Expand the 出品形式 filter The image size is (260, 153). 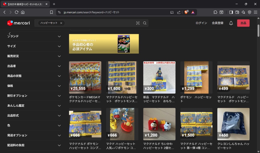[34, 115]
